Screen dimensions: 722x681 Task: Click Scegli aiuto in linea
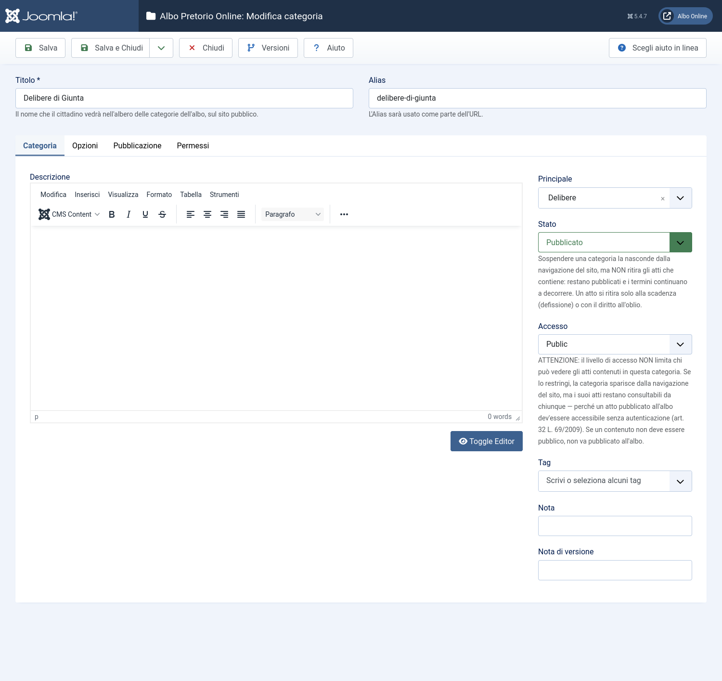click(658, 48)
